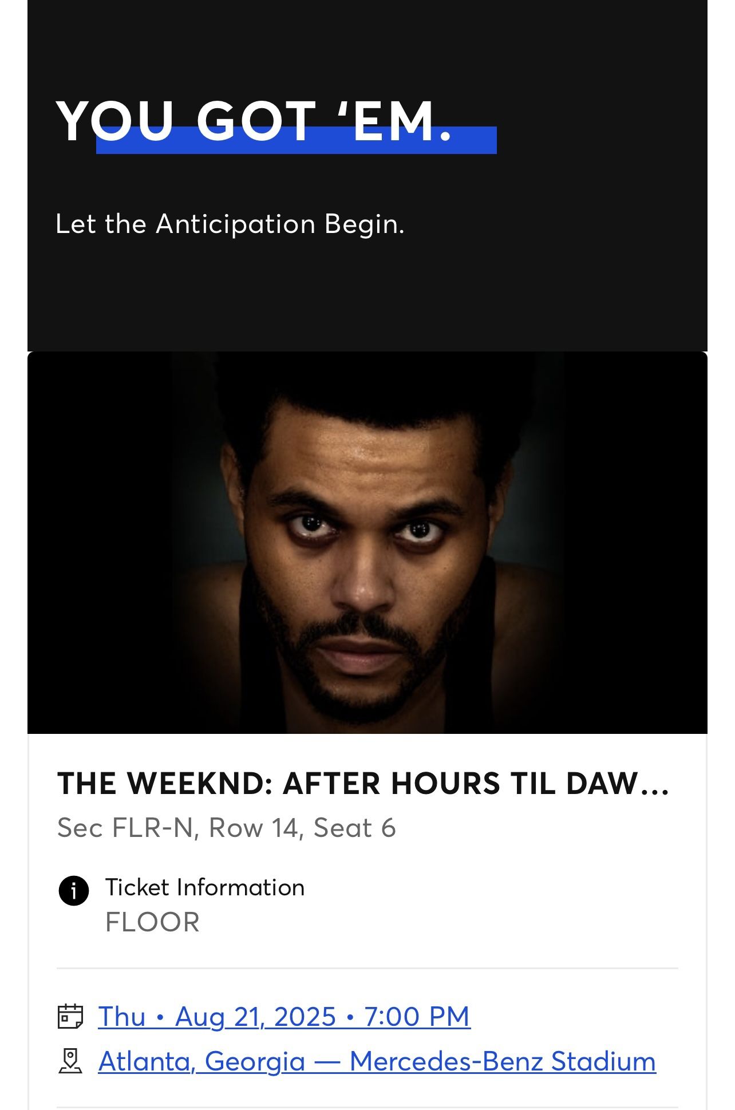Click Thu in the event date link
The image size is (735, 1110).
122,1017
